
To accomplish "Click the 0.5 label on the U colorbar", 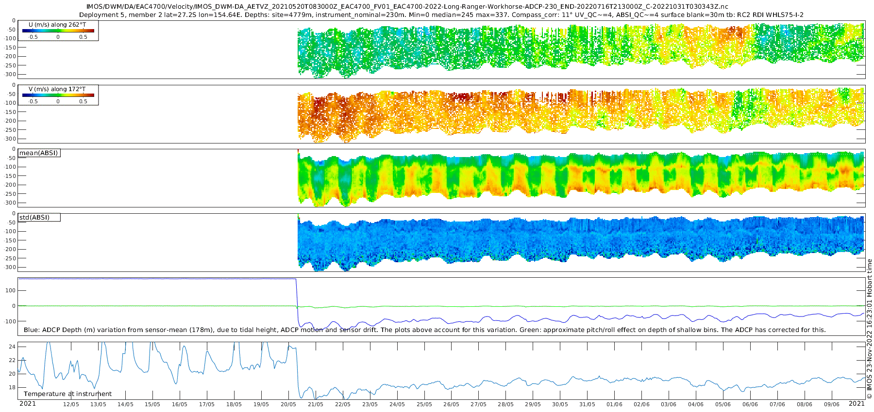I will tap(84, 37).
